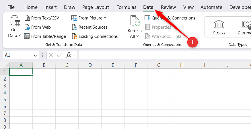Open Recent Sources

(x=89, y=27)
